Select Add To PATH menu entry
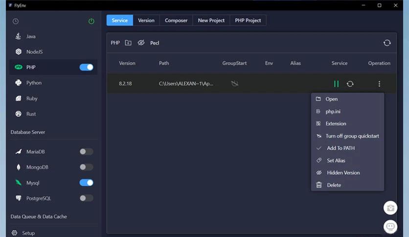Viewport: 409px width, 237px height. (347, 148)
